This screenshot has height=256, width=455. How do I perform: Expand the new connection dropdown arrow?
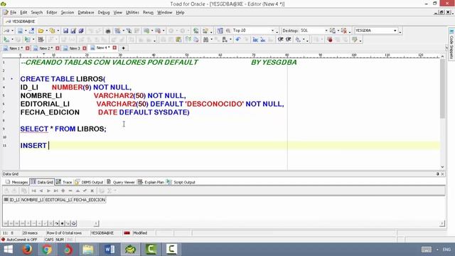pos(13,31)
